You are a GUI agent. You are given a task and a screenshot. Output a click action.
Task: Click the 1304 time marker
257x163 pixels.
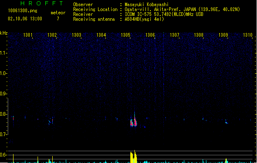pos(101,35)
